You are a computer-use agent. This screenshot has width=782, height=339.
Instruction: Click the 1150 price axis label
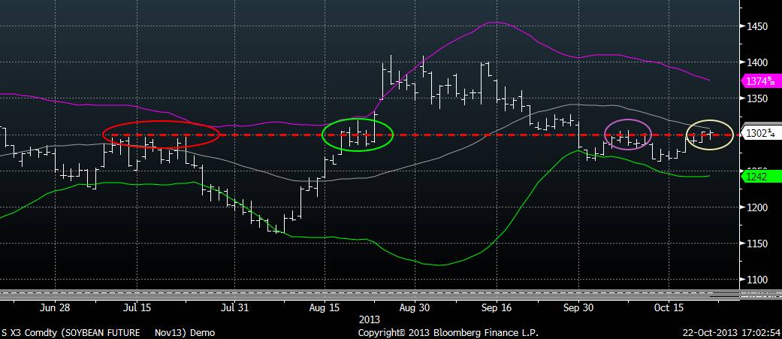759,244
